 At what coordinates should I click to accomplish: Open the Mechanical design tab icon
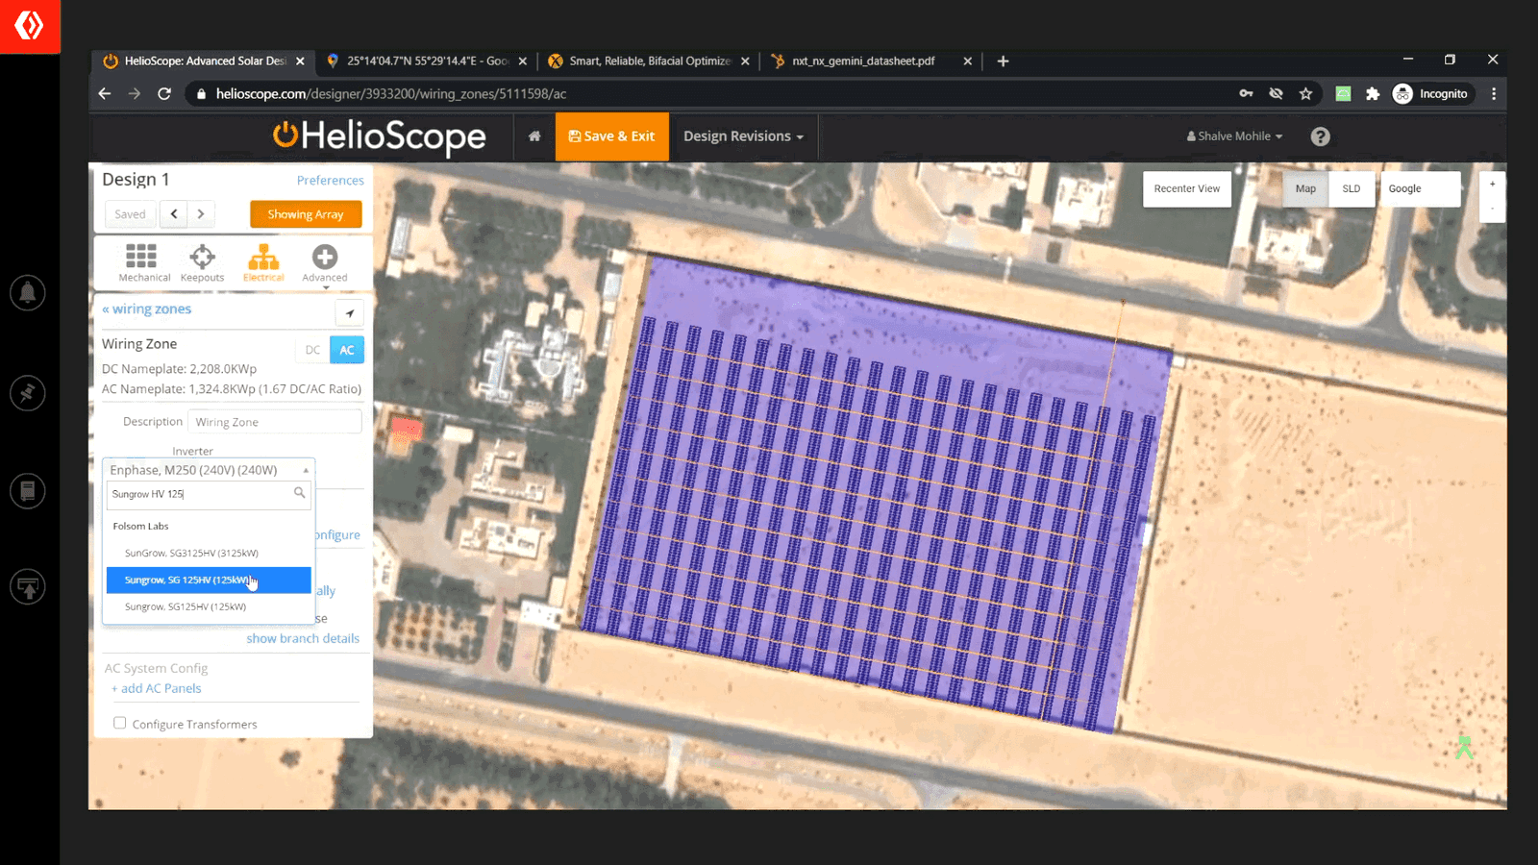point(141,257)
